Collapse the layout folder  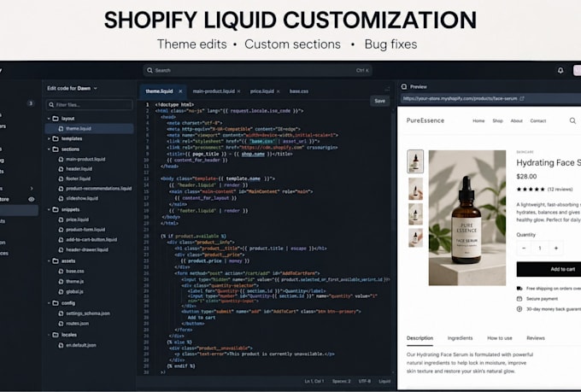(49, 119)
